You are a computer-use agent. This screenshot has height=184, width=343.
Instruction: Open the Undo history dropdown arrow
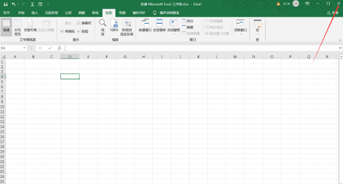pos(18,4)
